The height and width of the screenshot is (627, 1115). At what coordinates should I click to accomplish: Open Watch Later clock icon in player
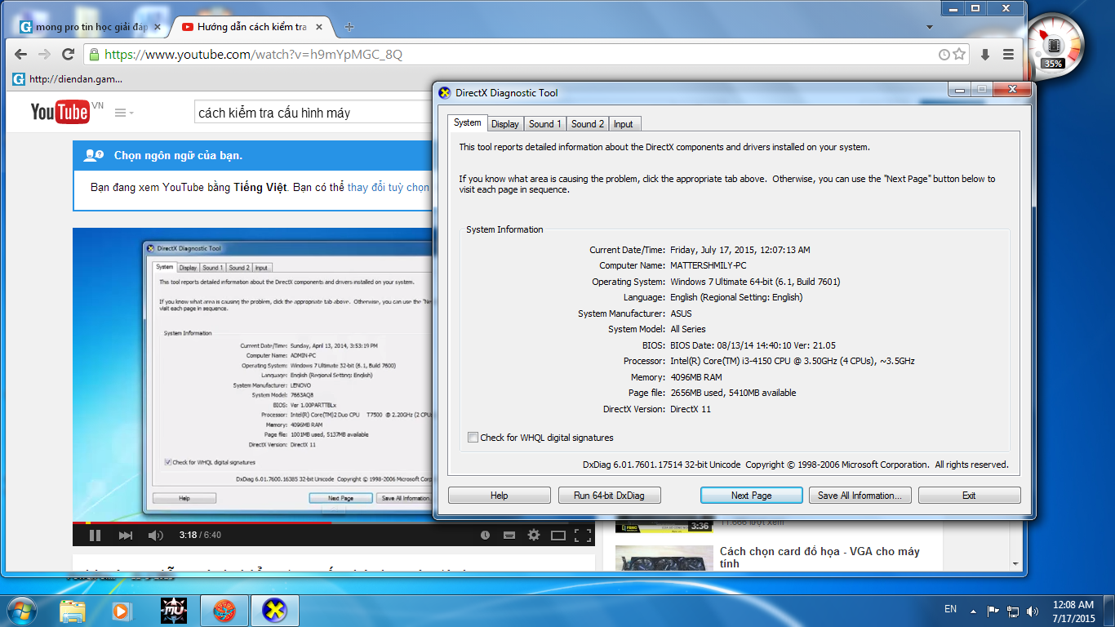pyautogui.click(x=485, y=536)
